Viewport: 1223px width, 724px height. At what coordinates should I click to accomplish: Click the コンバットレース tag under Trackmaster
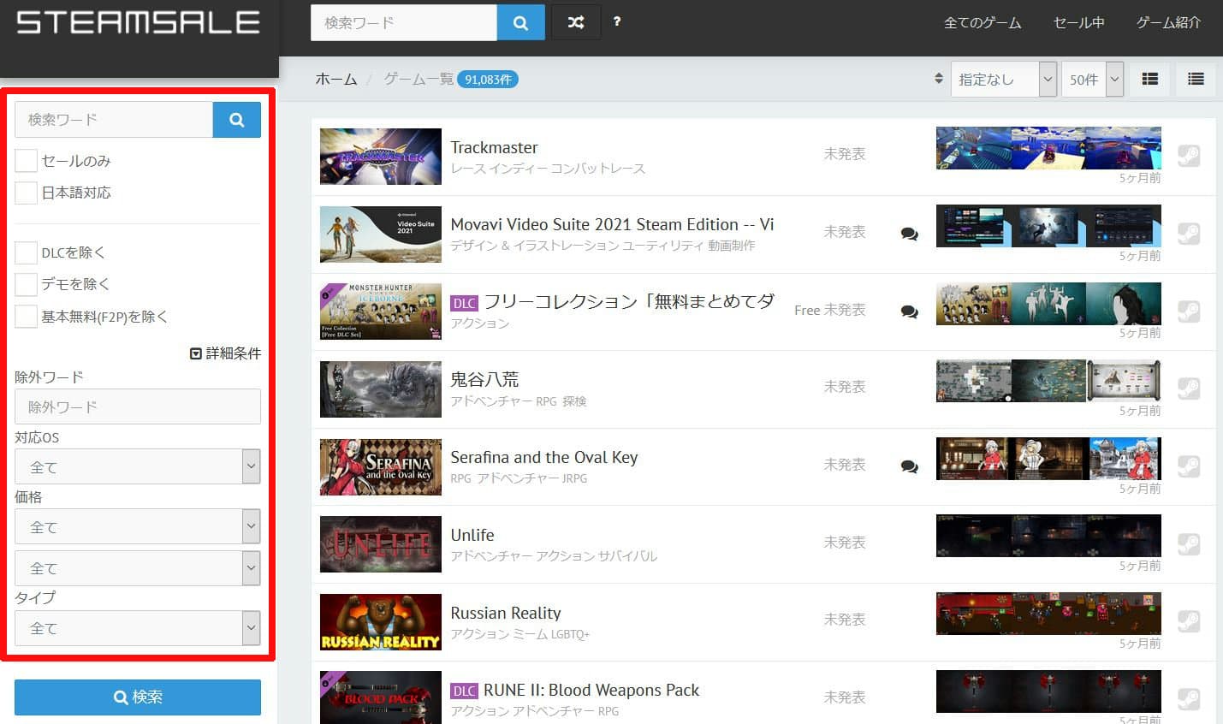click(597, 169)
